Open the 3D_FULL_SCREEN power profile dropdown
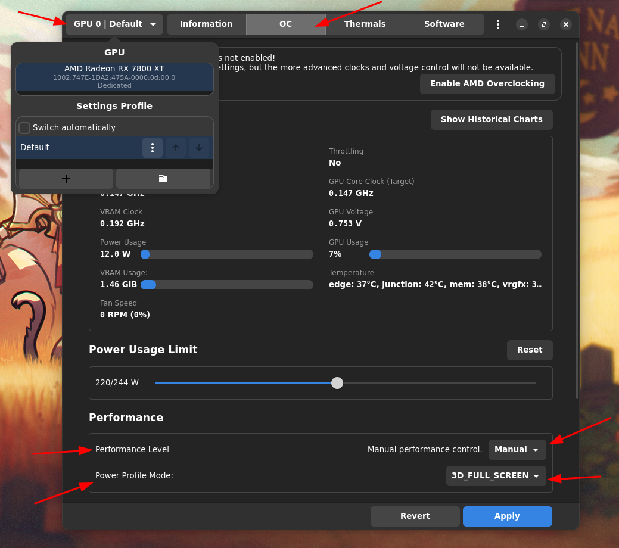619x548 pixels. pyautogui.click(x=496, y=476)
